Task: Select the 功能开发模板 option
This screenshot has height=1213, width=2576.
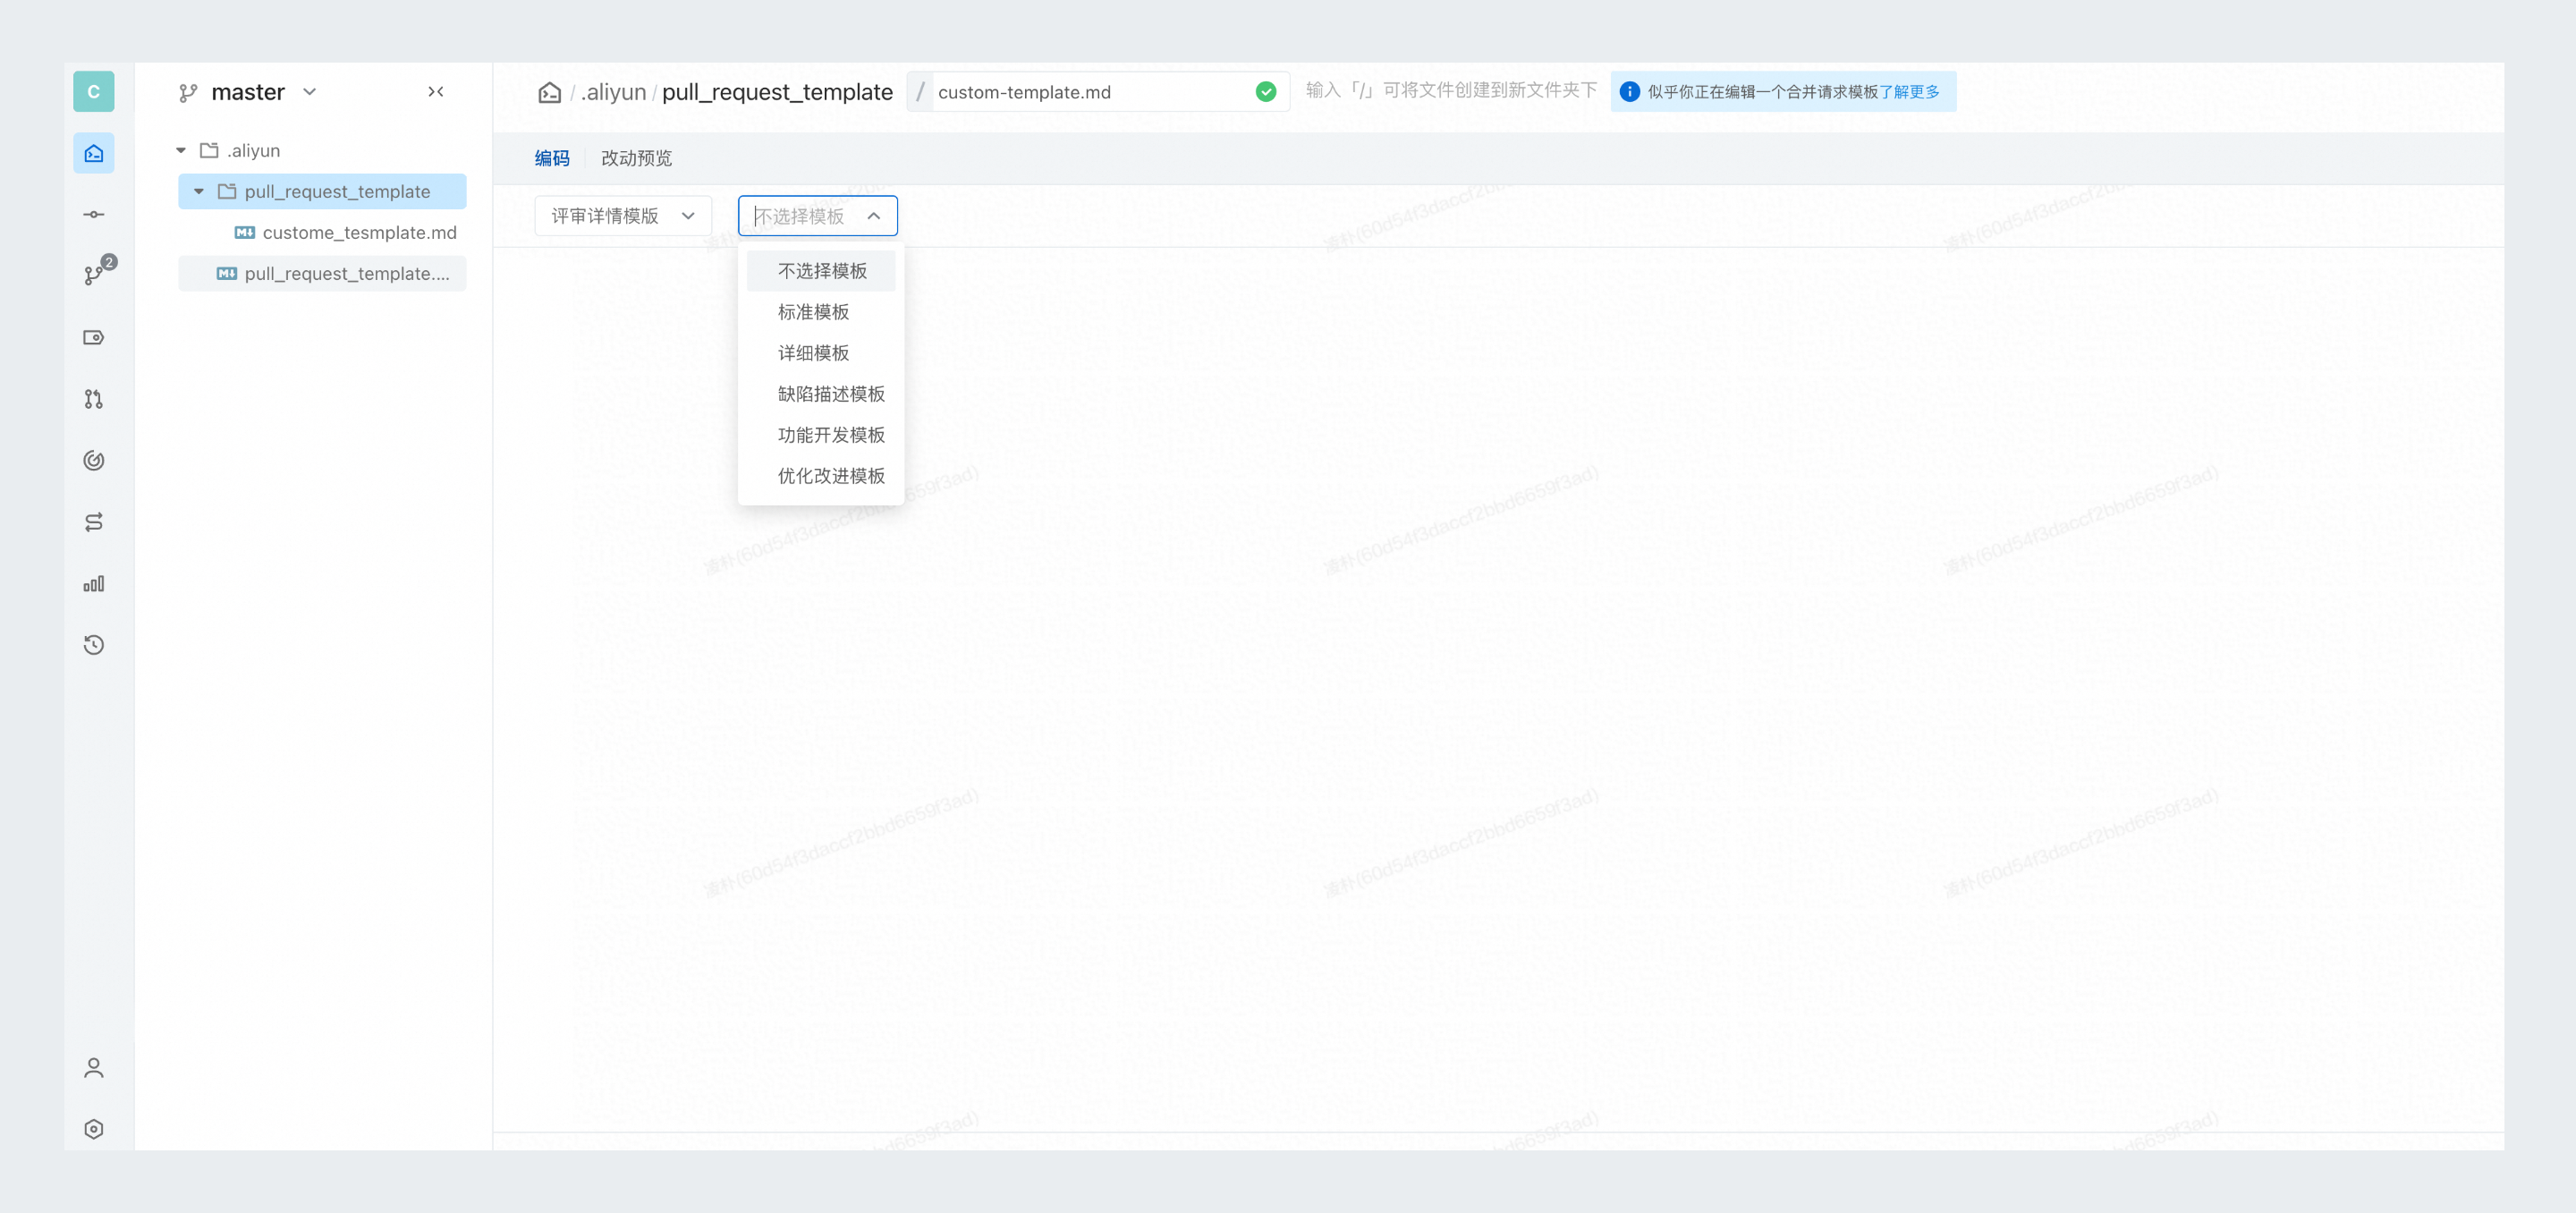Action: click(x=821, y=435)
